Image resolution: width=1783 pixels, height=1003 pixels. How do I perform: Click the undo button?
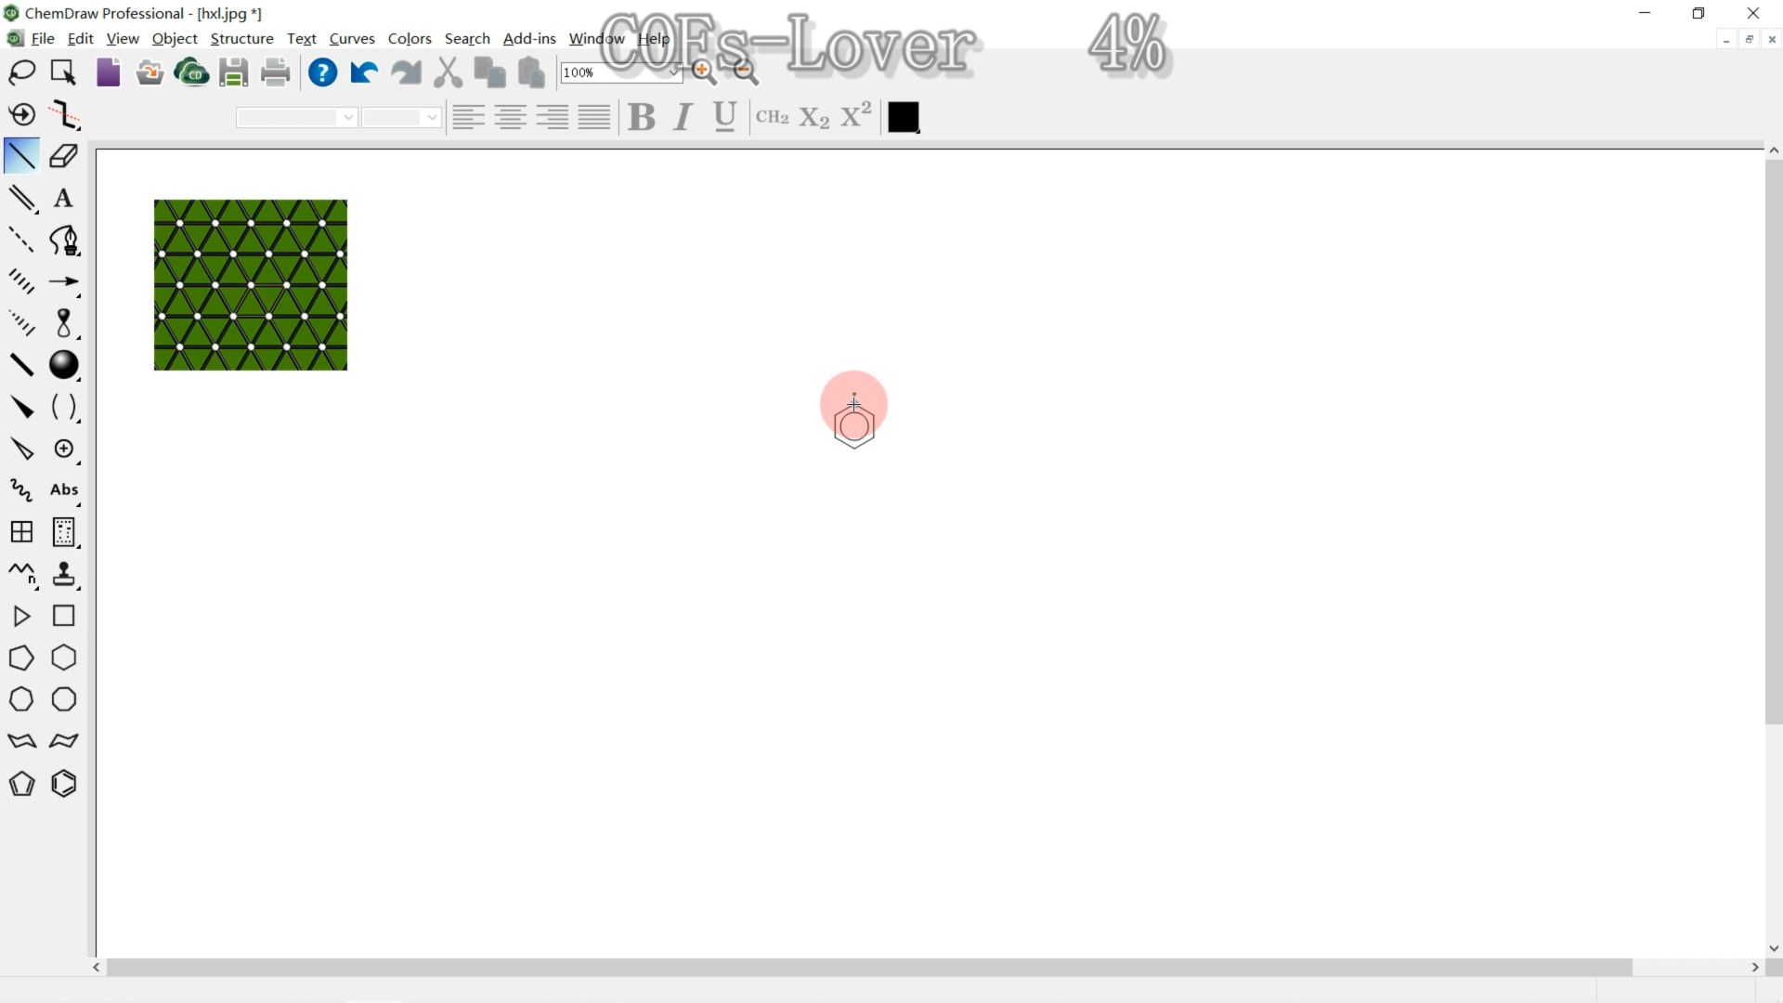tap(364, 72)
